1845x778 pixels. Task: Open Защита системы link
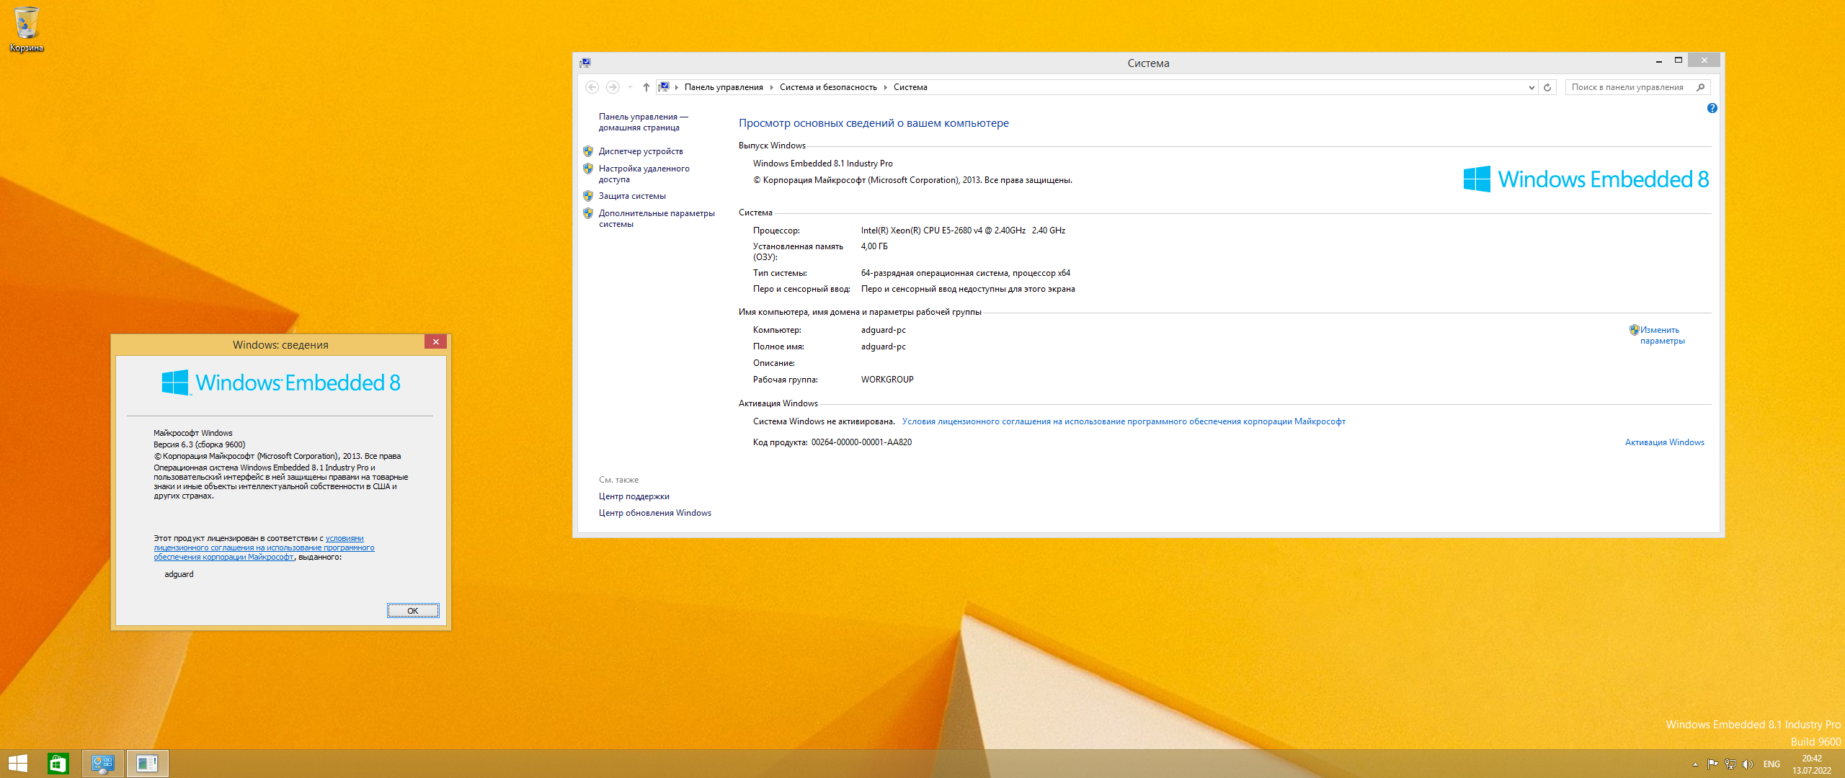coord(632,196)
